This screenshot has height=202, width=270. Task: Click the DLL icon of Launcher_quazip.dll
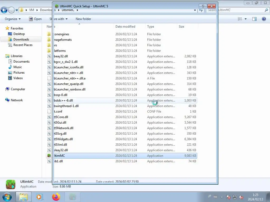(x=49, y=84)
